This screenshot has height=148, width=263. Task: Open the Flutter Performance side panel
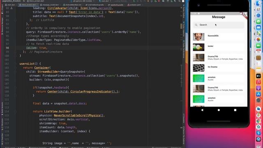pyautogui.click(x=184, y=49)
